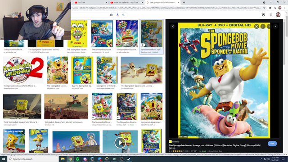Play the video thumbnail with play button
Screen dimensions: 288x162
pos(120,142)
